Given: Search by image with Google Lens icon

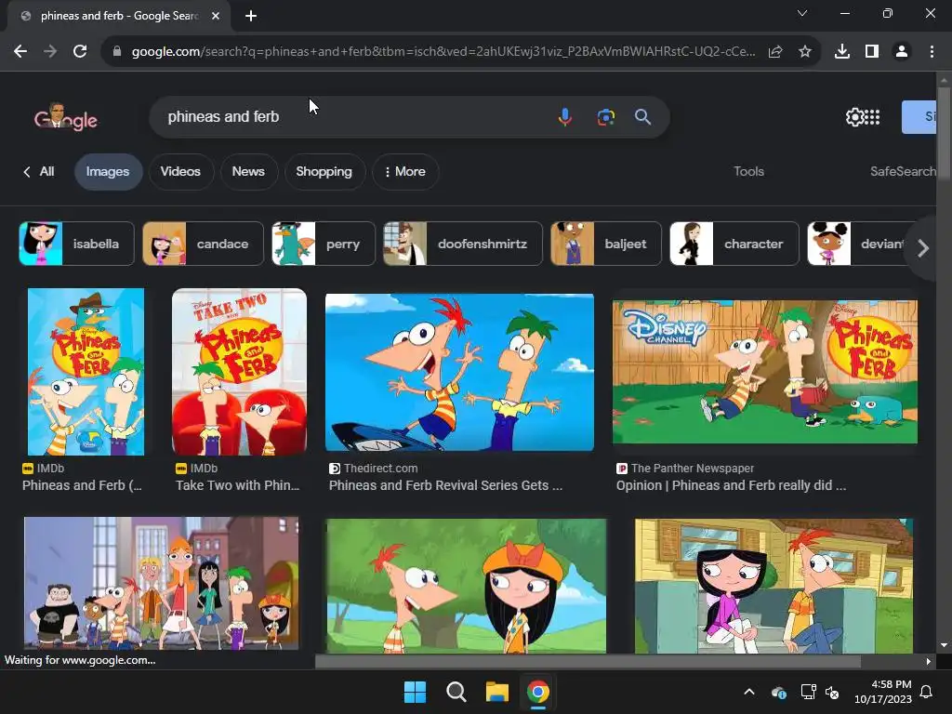Looking at the screenshot, I should [x=605, y=116].
